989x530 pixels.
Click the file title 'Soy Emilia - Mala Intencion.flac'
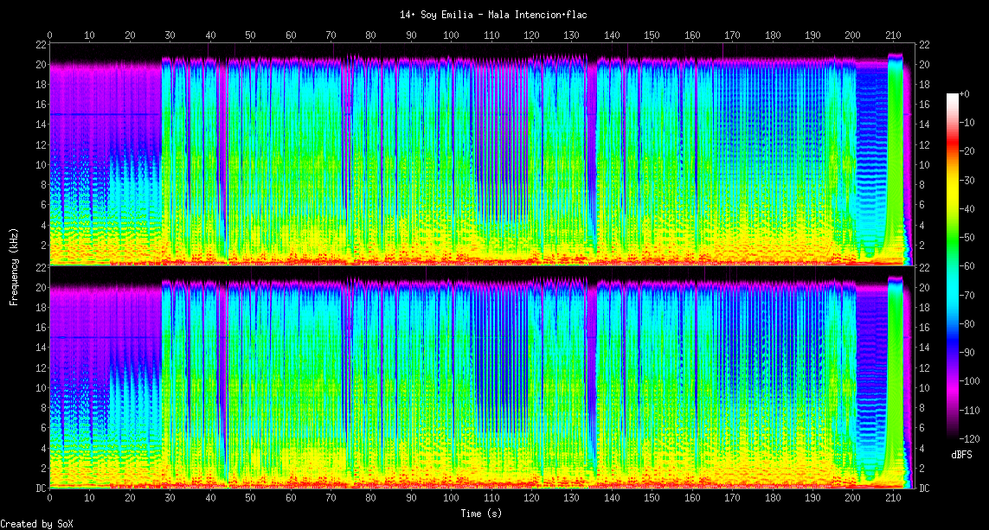494,15
